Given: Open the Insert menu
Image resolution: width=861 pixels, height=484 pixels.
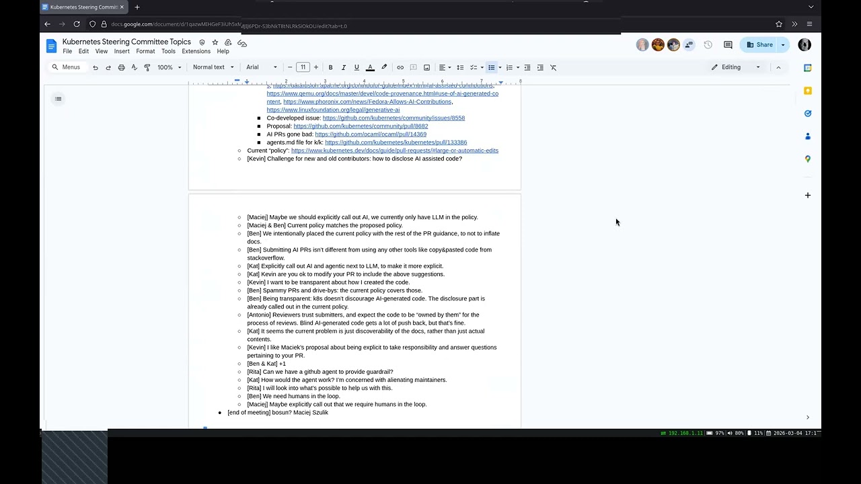Looking at the screenshot, I should click(x=122, y=51).
